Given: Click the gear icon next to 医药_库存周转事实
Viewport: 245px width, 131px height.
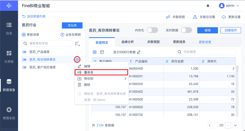Looking at the screenshot, I should pos(77,60).
